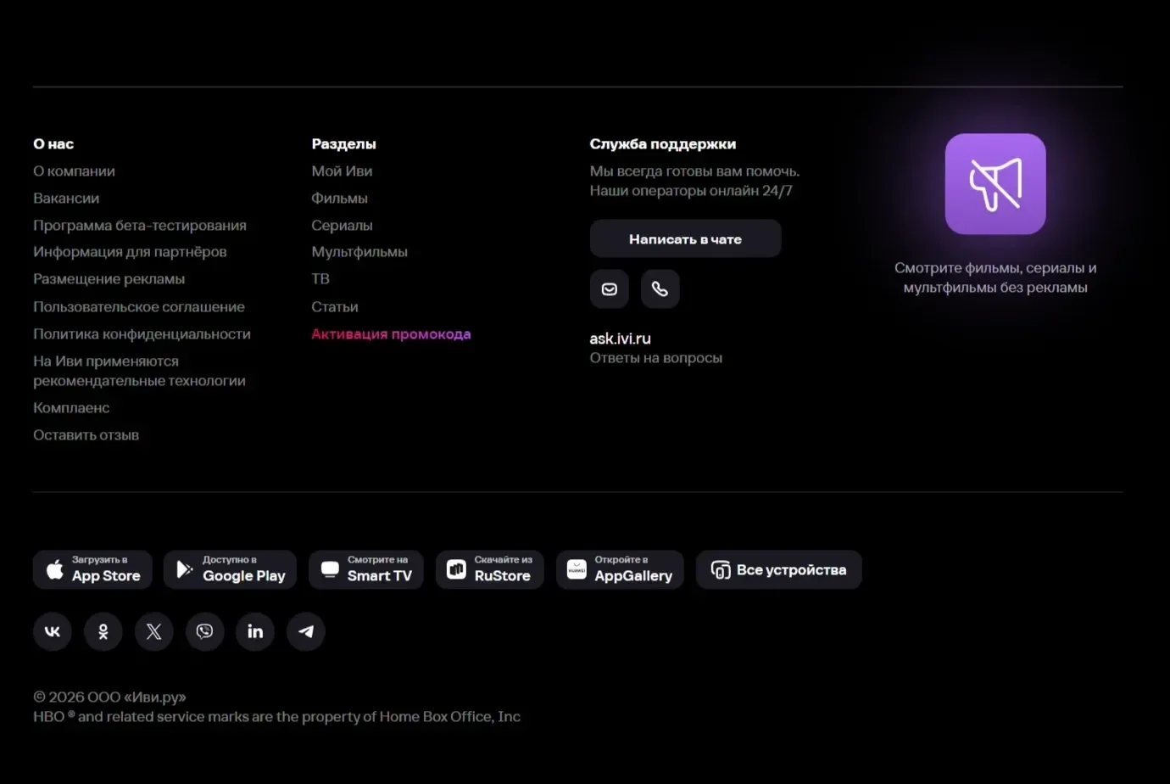Open the recommendation technologies link
1170x784 pixels.
tap(140, 371)
